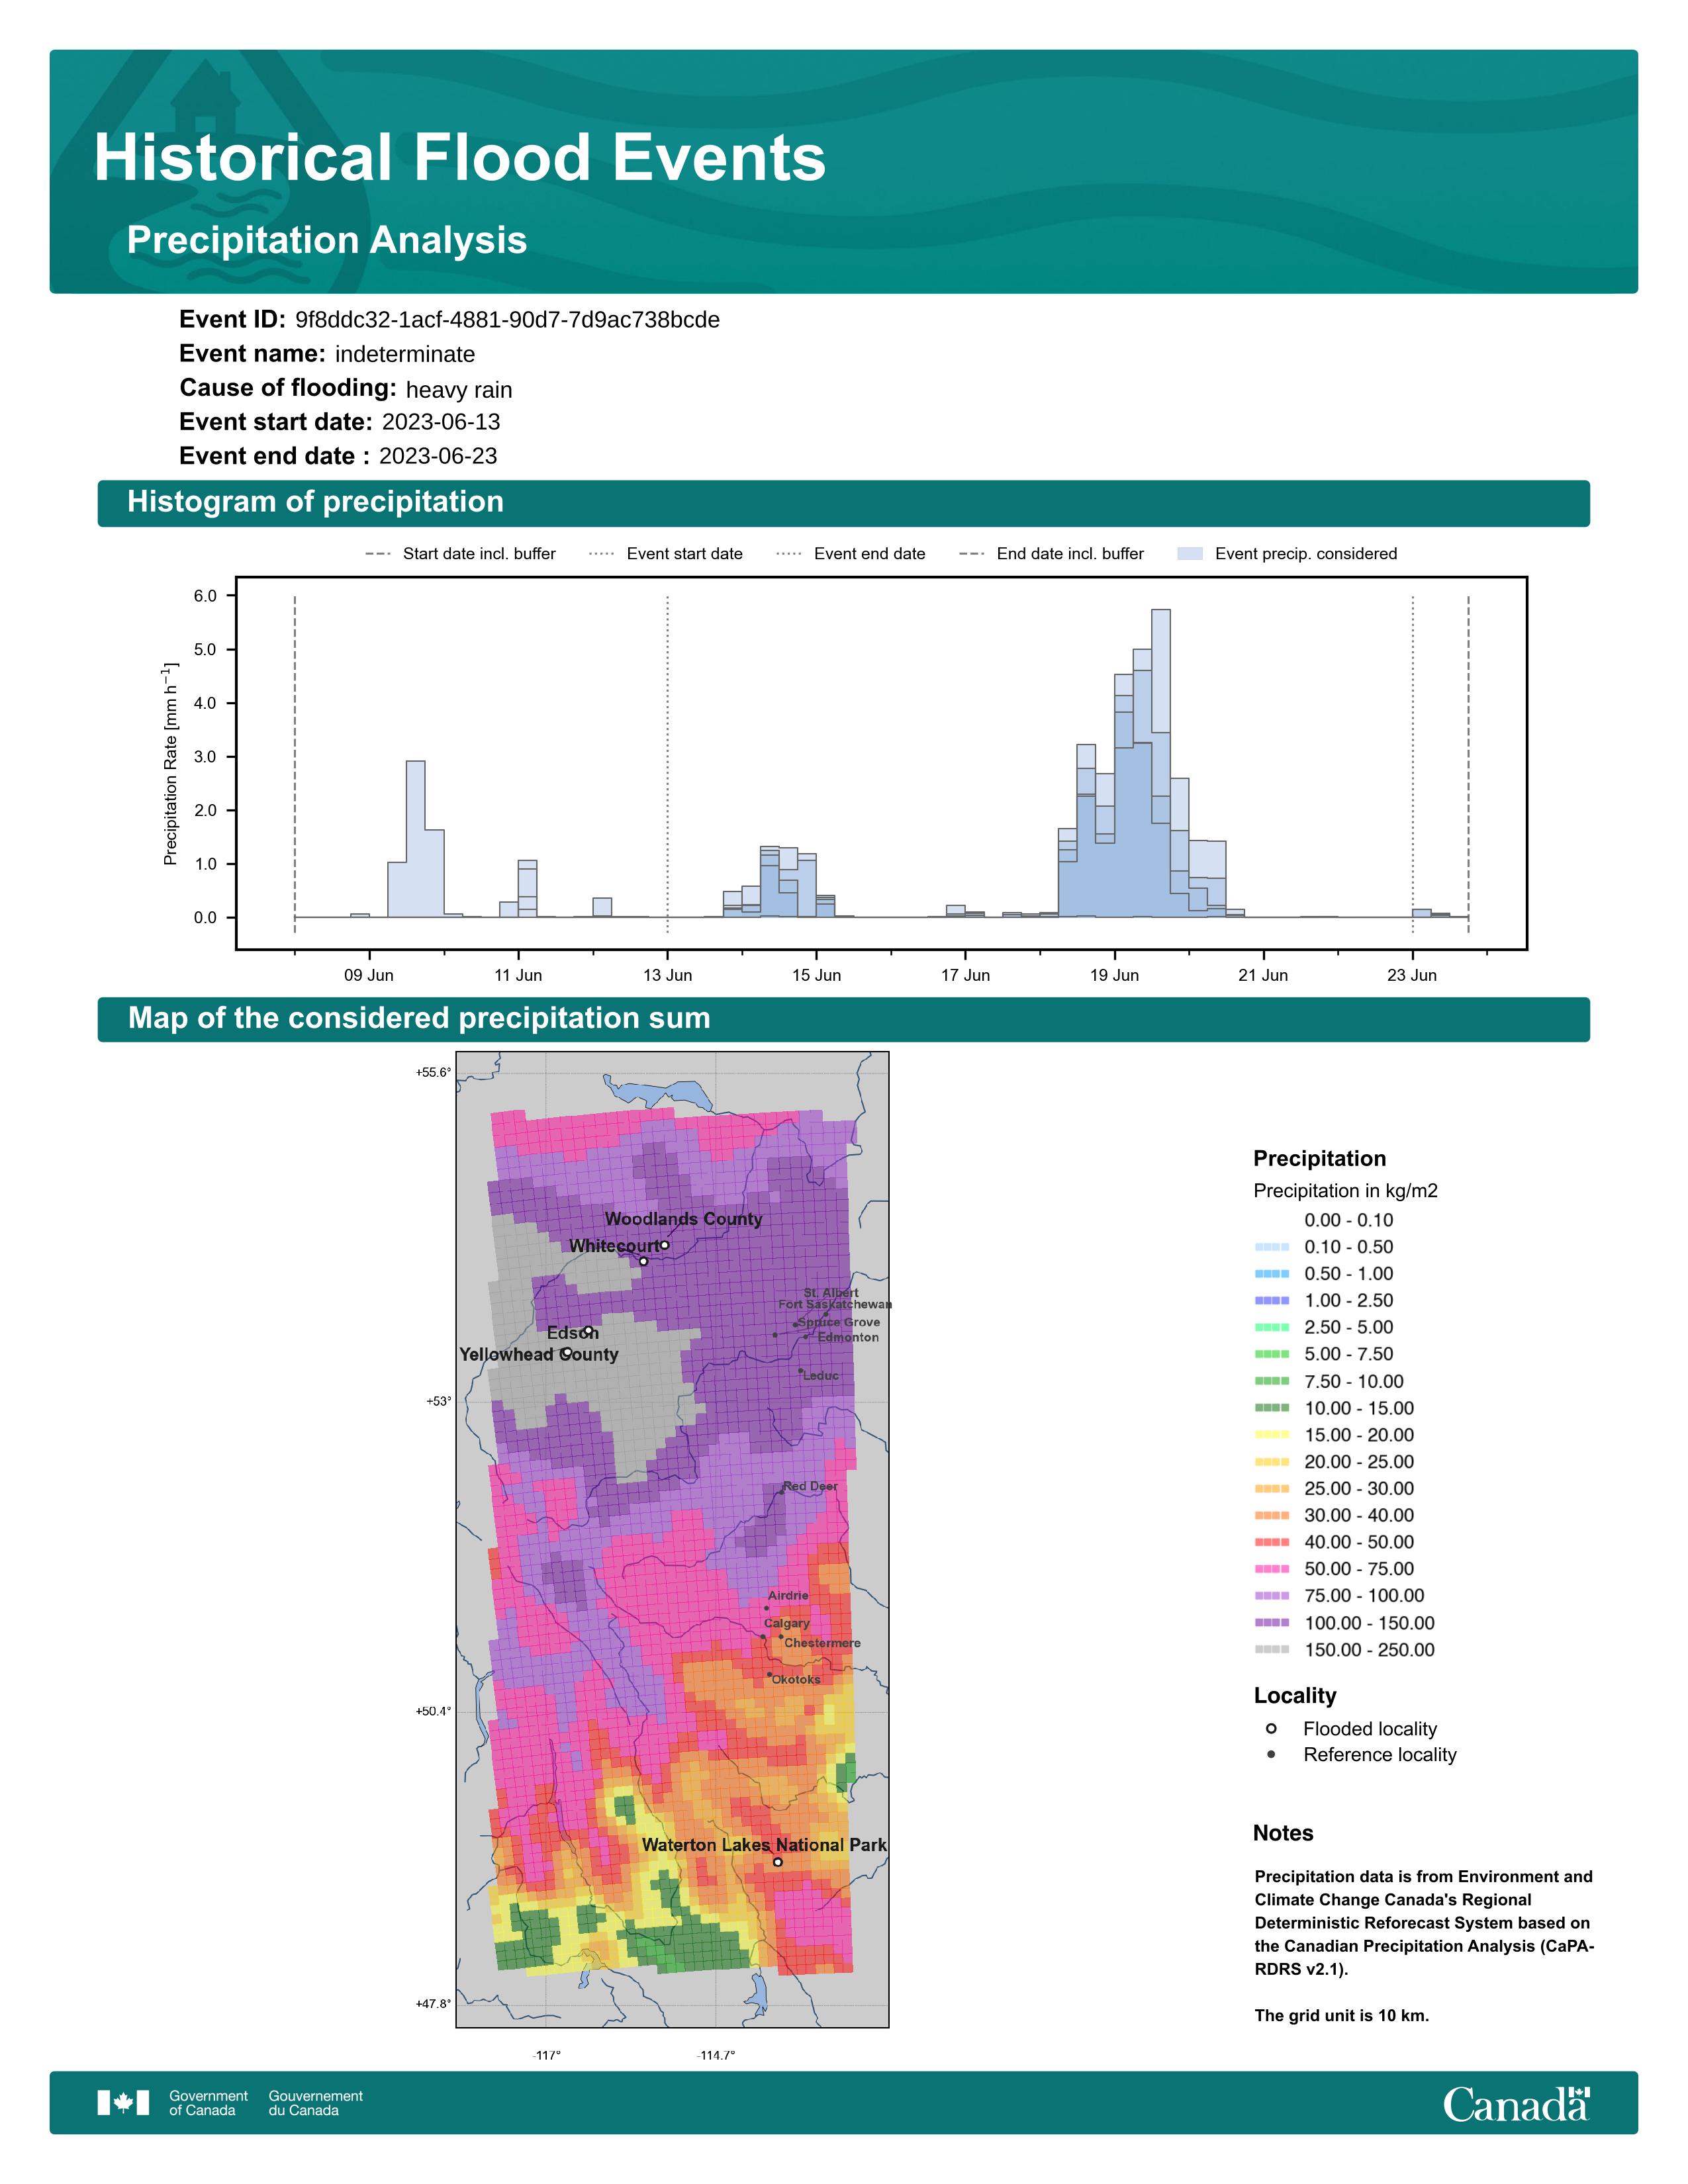
Task: Click the flood house icon in header
Action: (206, 100)
